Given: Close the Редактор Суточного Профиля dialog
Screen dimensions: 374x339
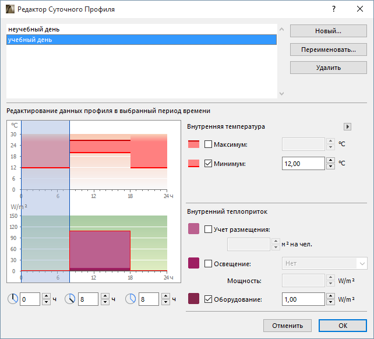Looking at the screenshot, I should pyautogui.click(x=360, y=9).
